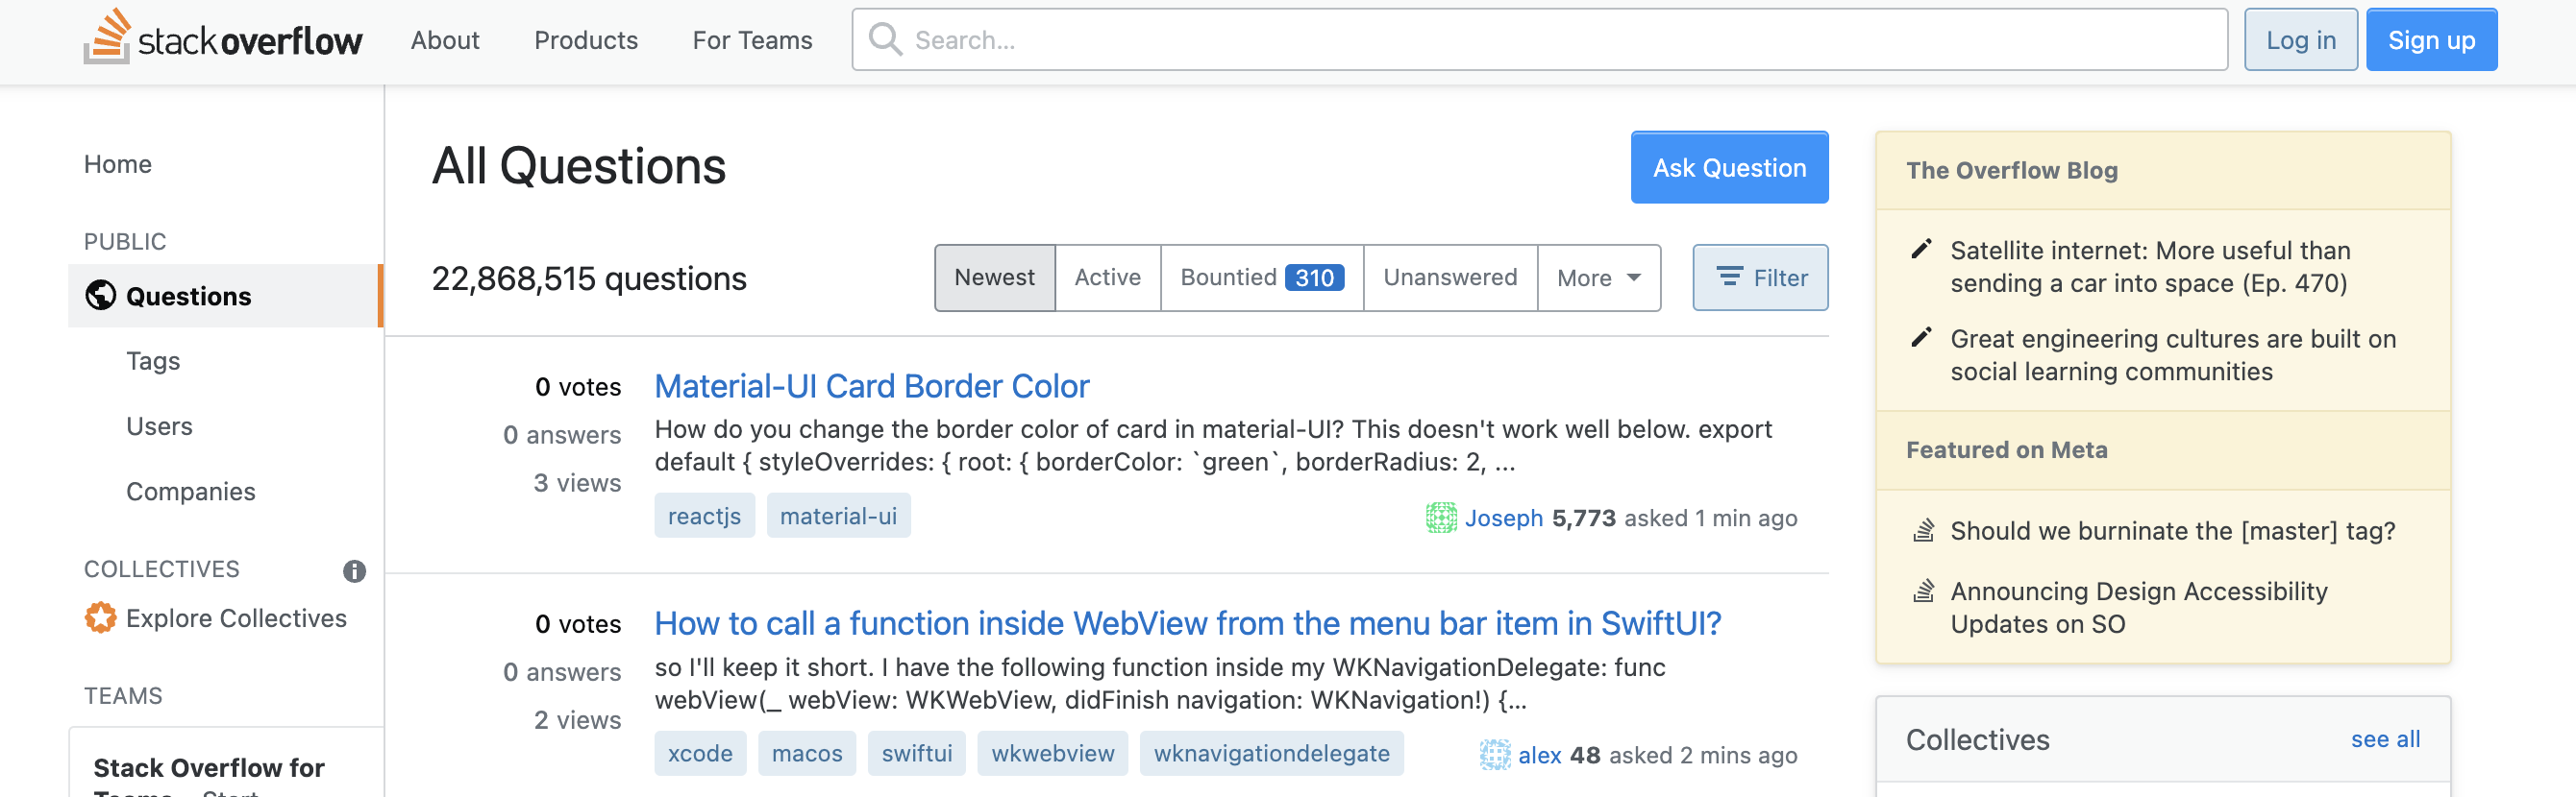The width and height of the screenshot is (2576, 797).
Task: Open Should we burninate master tag
Action: point(2172,530)
